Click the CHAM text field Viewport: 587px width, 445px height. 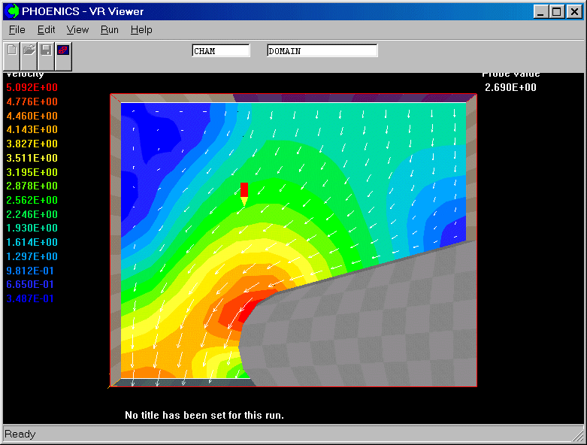coord(221,50)
